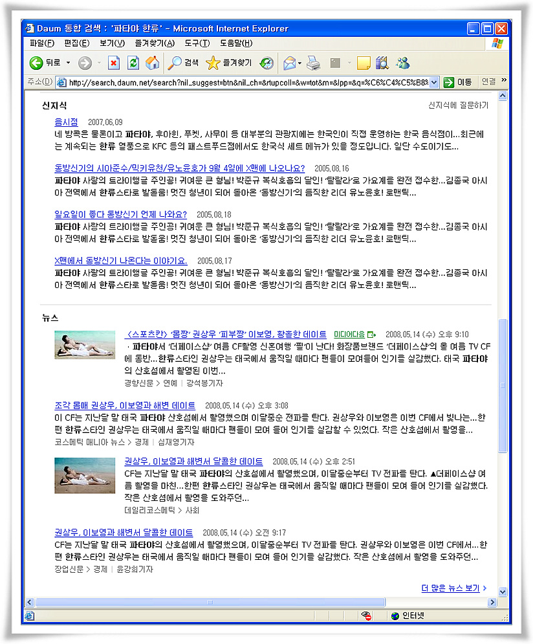533x644 pixels.
Task: Click the 경향신문 > 연예 source text
Action: (x=151, y=383)
